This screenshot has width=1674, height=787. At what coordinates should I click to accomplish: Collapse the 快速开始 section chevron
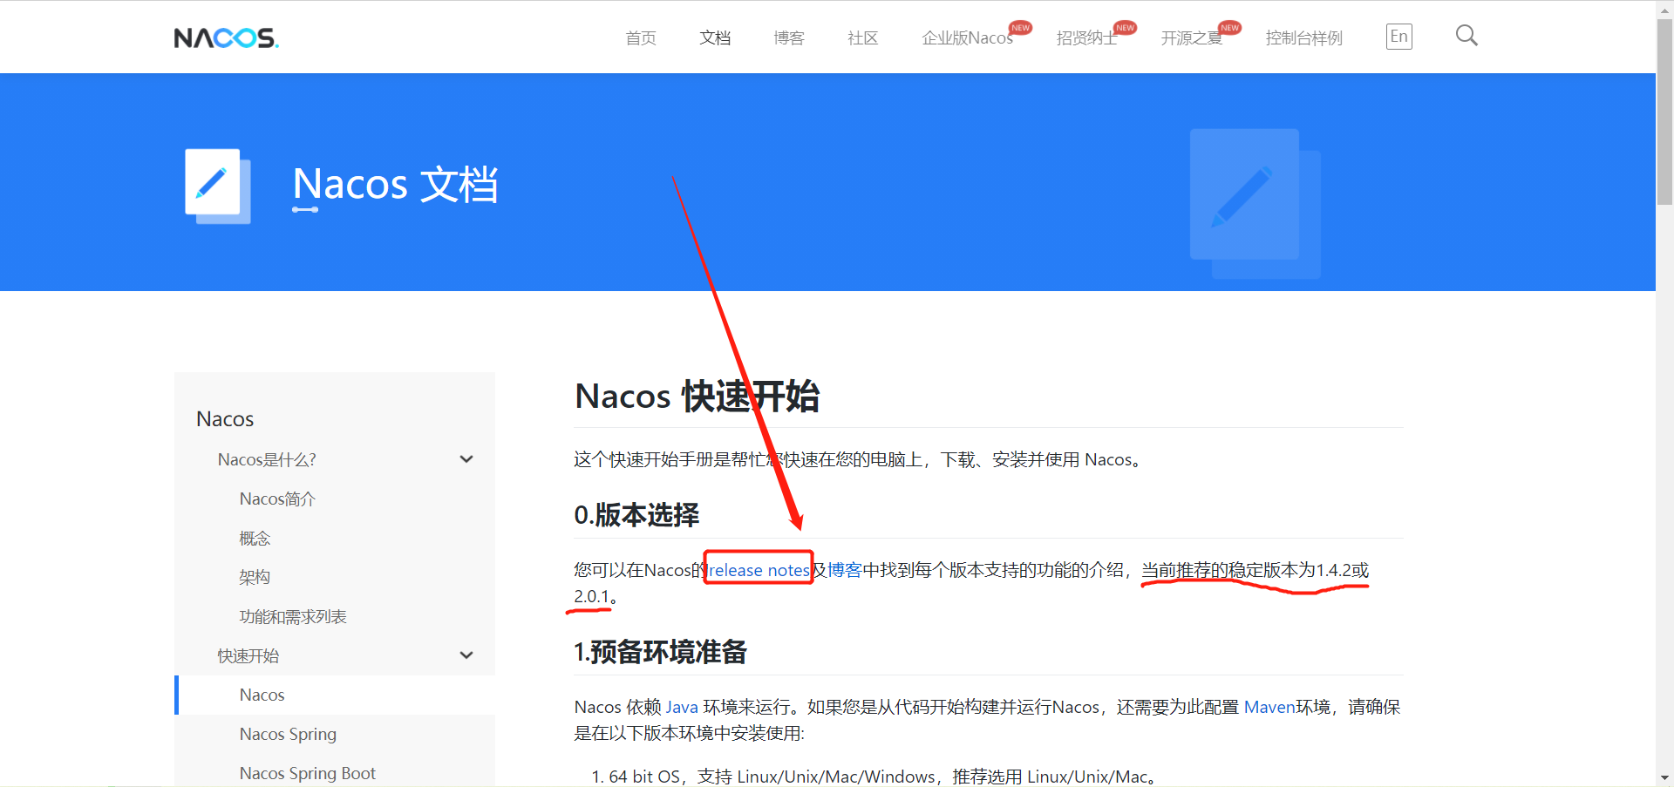click(x=466, y=655)
